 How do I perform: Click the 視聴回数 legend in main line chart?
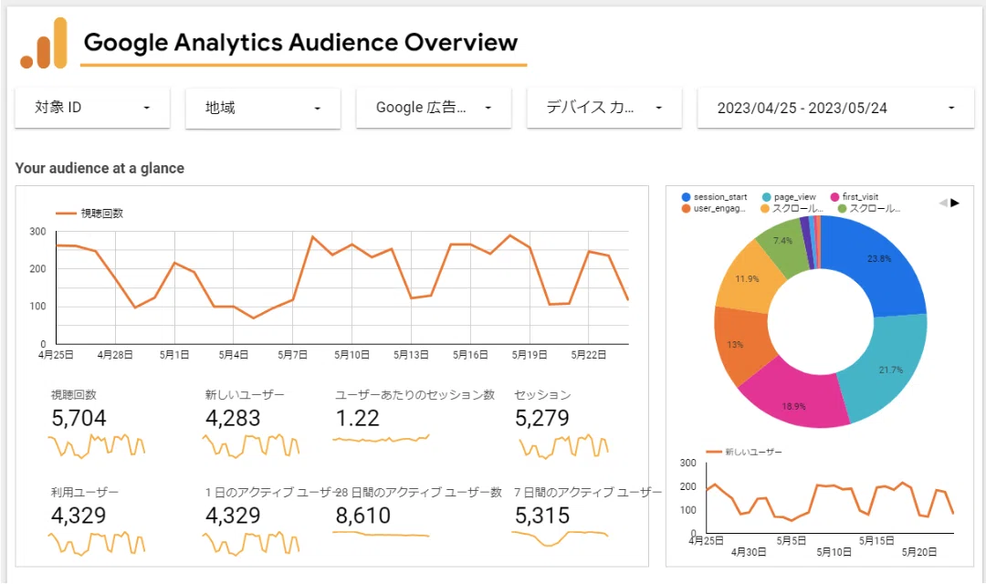(x=89, y=214)
